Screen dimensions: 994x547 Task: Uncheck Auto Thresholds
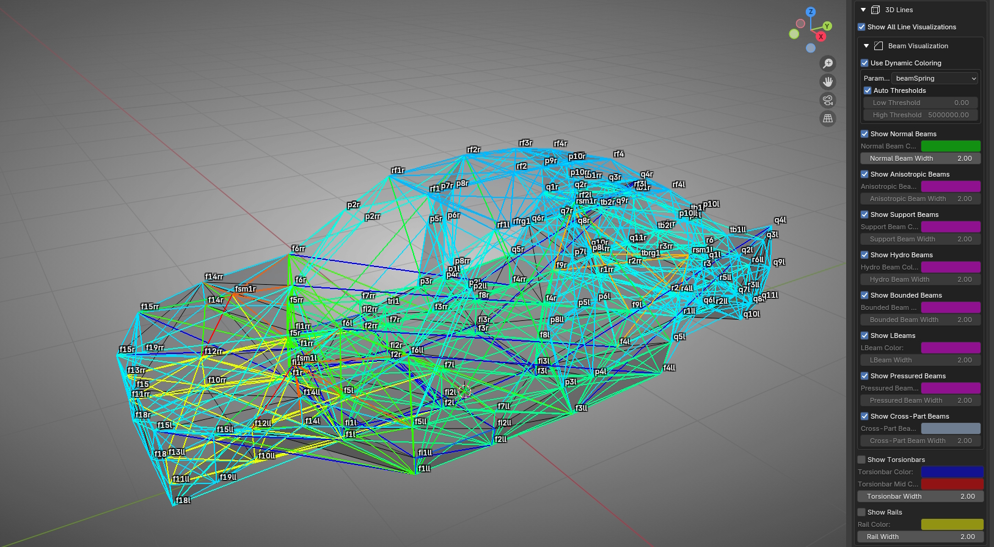(868, 90)
